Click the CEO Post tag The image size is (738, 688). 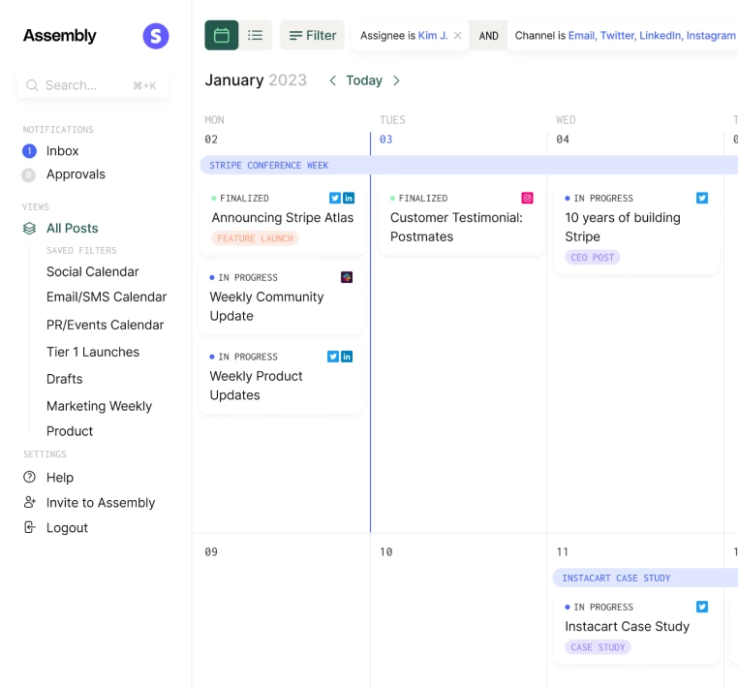tap(592, 258)
